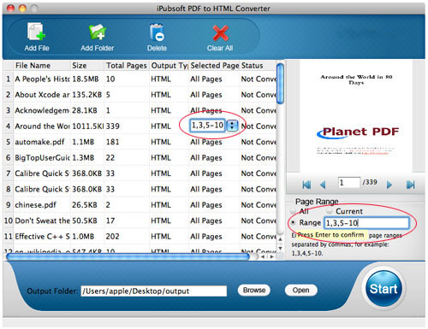Select the Acknowledgem file row
The height and width of the screenshot is (329, 428).
pyautogui.click(x=140, y=110)
